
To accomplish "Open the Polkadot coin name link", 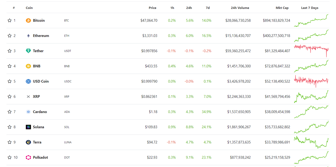I will point(40,158).
